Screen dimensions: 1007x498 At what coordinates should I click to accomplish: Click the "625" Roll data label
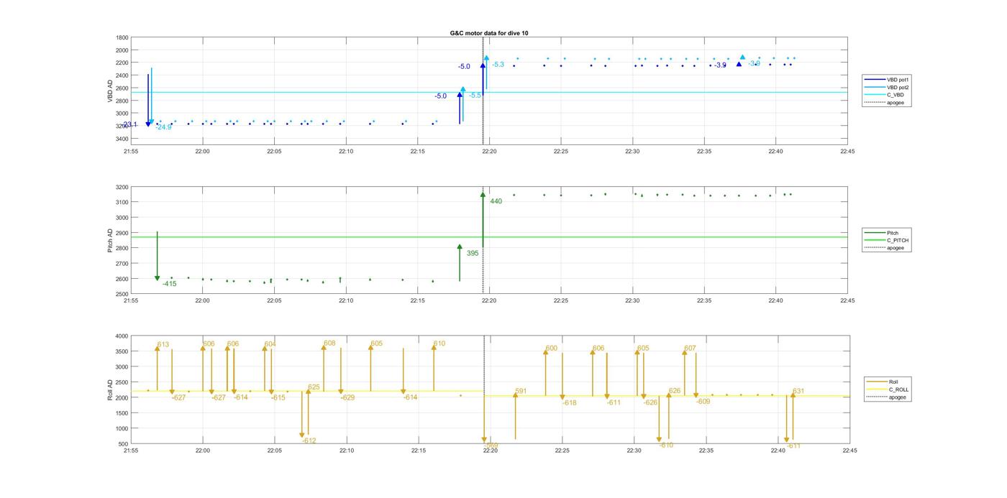pos(314,387)
